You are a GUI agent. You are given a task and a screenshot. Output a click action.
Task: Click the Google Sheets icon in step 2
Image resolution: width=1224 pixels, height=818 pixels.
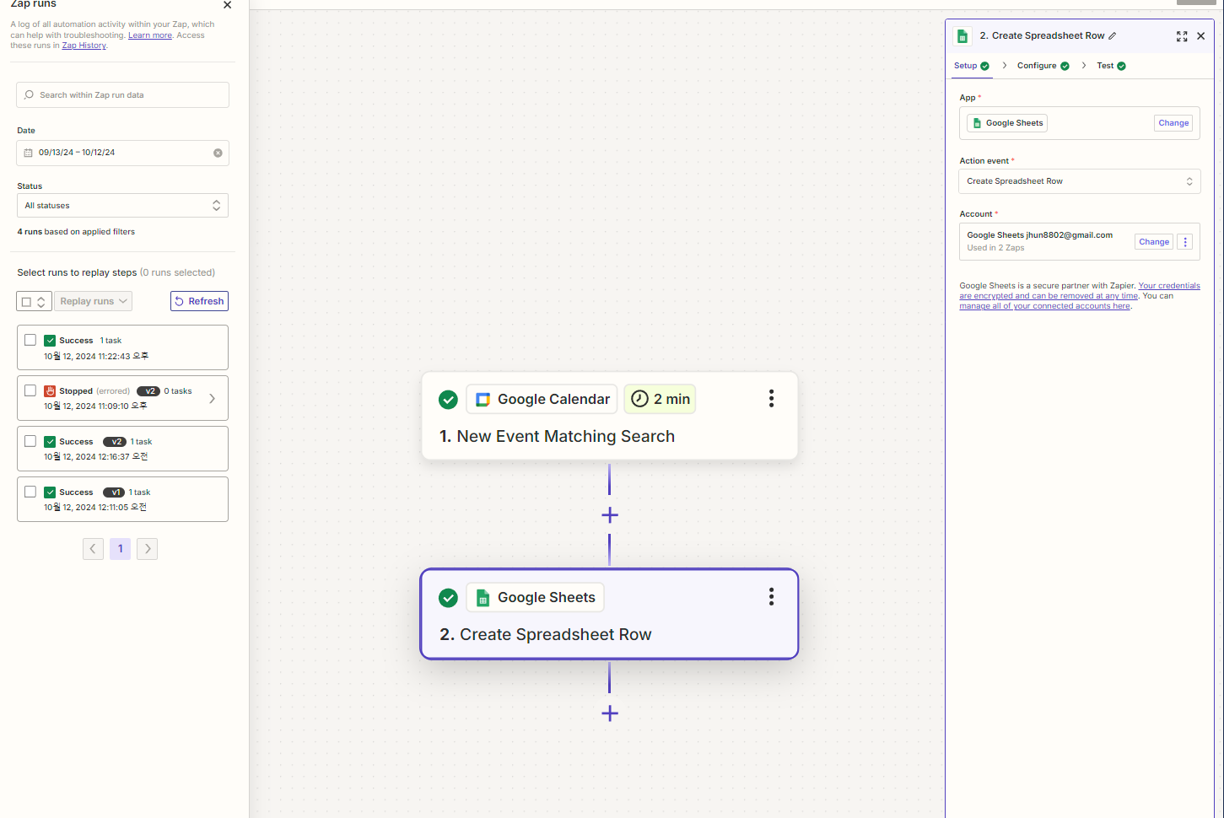(483, 598)
